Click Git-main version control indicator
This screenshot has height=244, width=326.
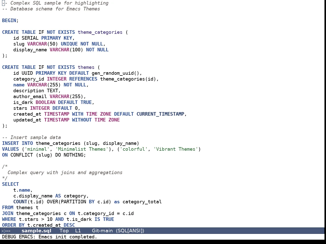102,231
